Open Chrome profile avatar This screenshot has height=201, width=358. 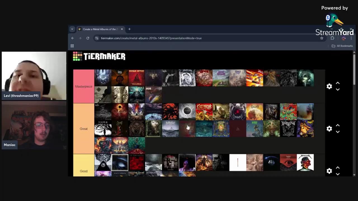[343, 38]
